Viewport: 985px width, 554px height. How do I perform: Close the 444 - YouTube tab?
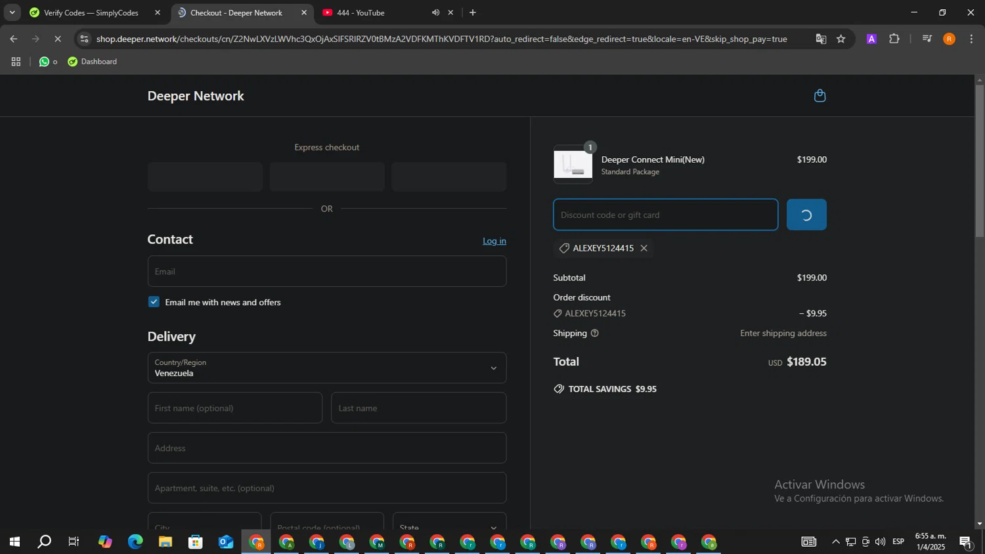pyautogui.click(x=450, y=12)
